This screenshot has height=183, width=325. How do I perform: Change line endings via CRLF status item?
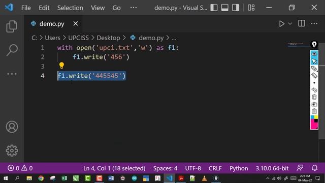point(215,168)
